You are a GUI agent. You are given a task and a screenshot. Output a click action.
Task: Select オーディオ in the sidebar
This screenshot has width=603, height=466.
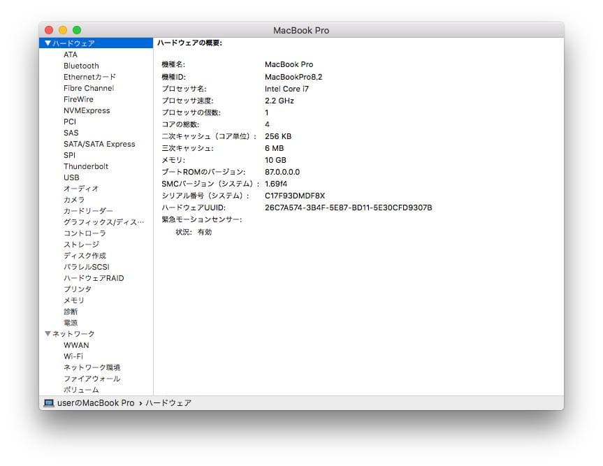(81, 189)
